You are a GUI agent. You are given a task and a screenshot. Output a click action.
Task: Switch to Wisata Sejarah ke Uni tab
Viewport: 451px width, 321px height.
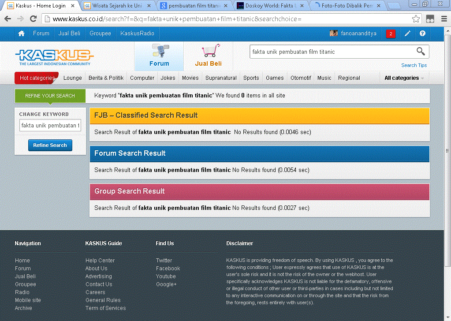(117, 6)
